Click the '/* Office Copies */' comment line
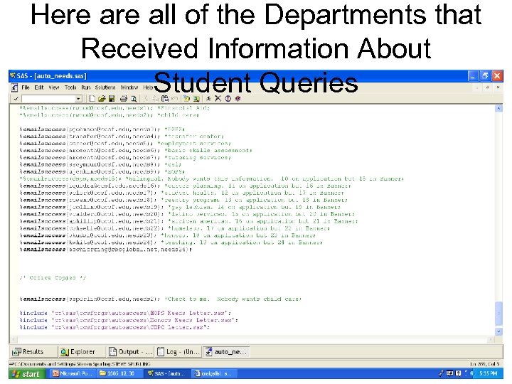This screenshot has height=384, width=512. (53, 278)
